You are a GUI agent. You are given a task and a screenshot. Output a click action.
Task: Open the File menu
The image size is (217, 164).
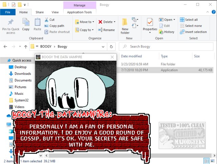pos(8,12)
